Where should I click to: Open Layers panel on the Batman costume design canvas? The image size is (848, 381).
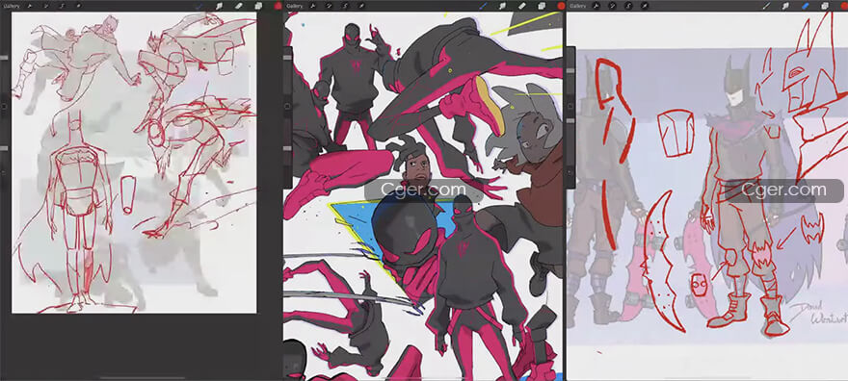825,6
